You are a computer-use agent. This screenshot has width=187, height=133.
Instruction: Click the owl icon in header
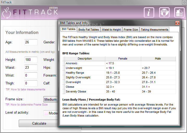pos(164,13)
